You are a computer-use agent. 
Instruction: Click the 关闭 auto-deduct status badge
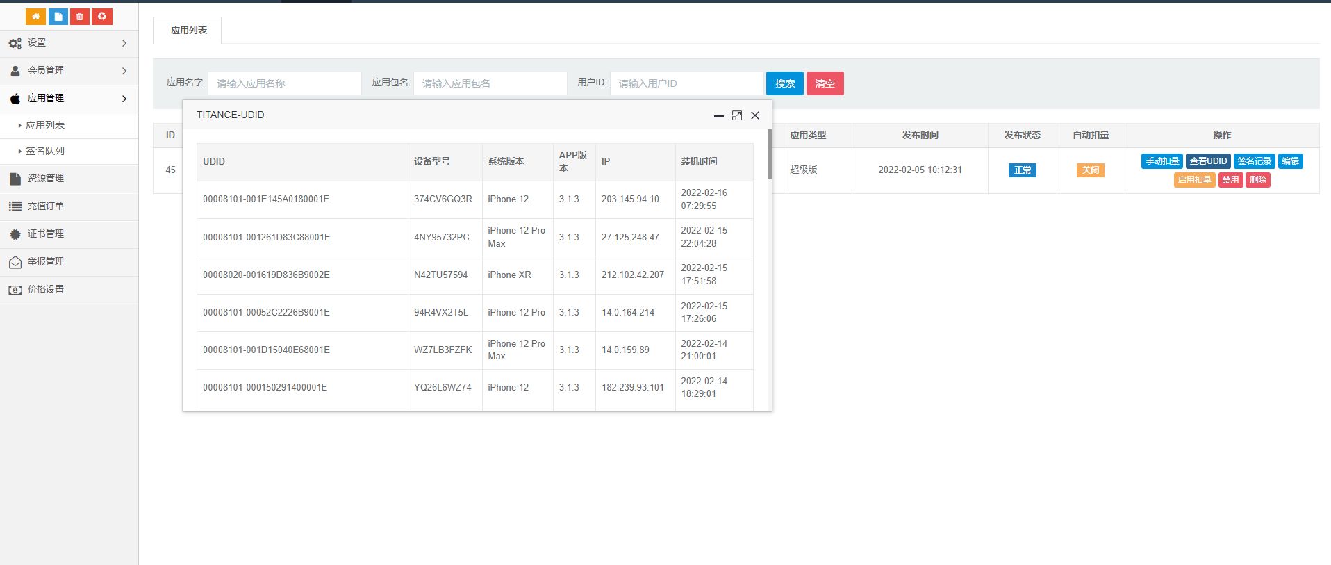(1091, 170)
